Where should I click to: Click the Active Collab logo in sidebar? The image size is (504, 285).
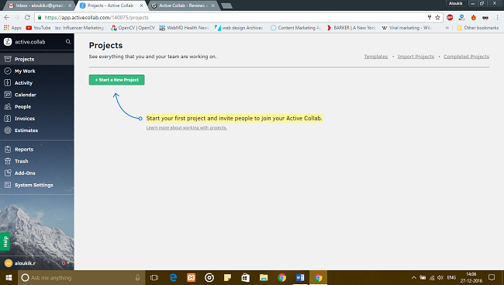(8, 41)
